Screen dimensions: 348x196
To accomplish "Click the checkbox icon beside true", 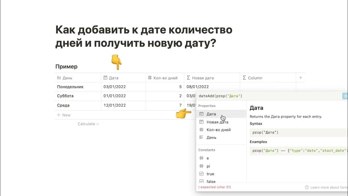I will 201,174.
